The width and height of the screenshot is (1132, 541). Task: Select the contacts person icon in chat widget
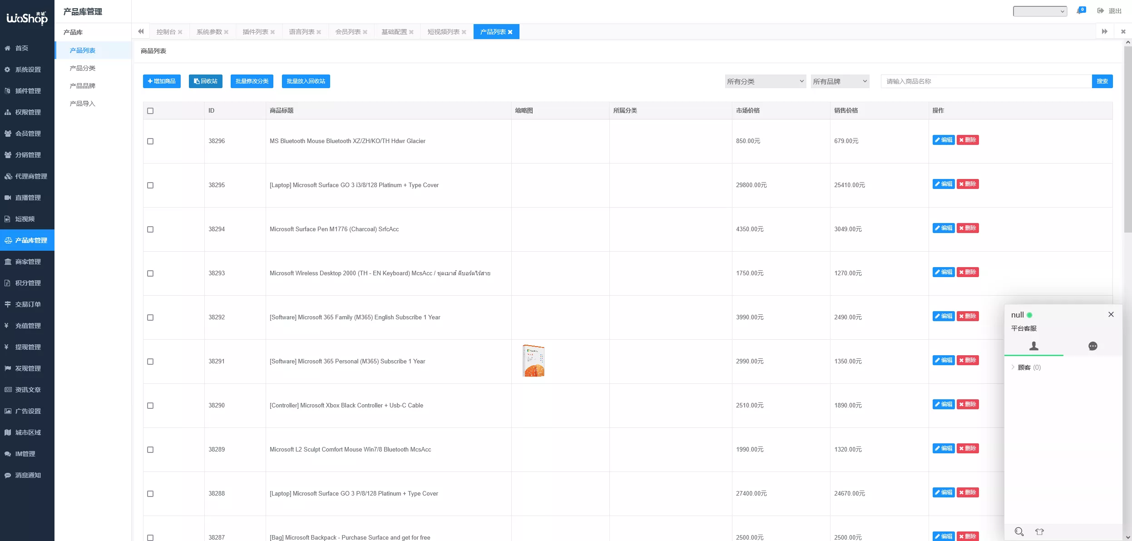click(x=1033, y=346)
